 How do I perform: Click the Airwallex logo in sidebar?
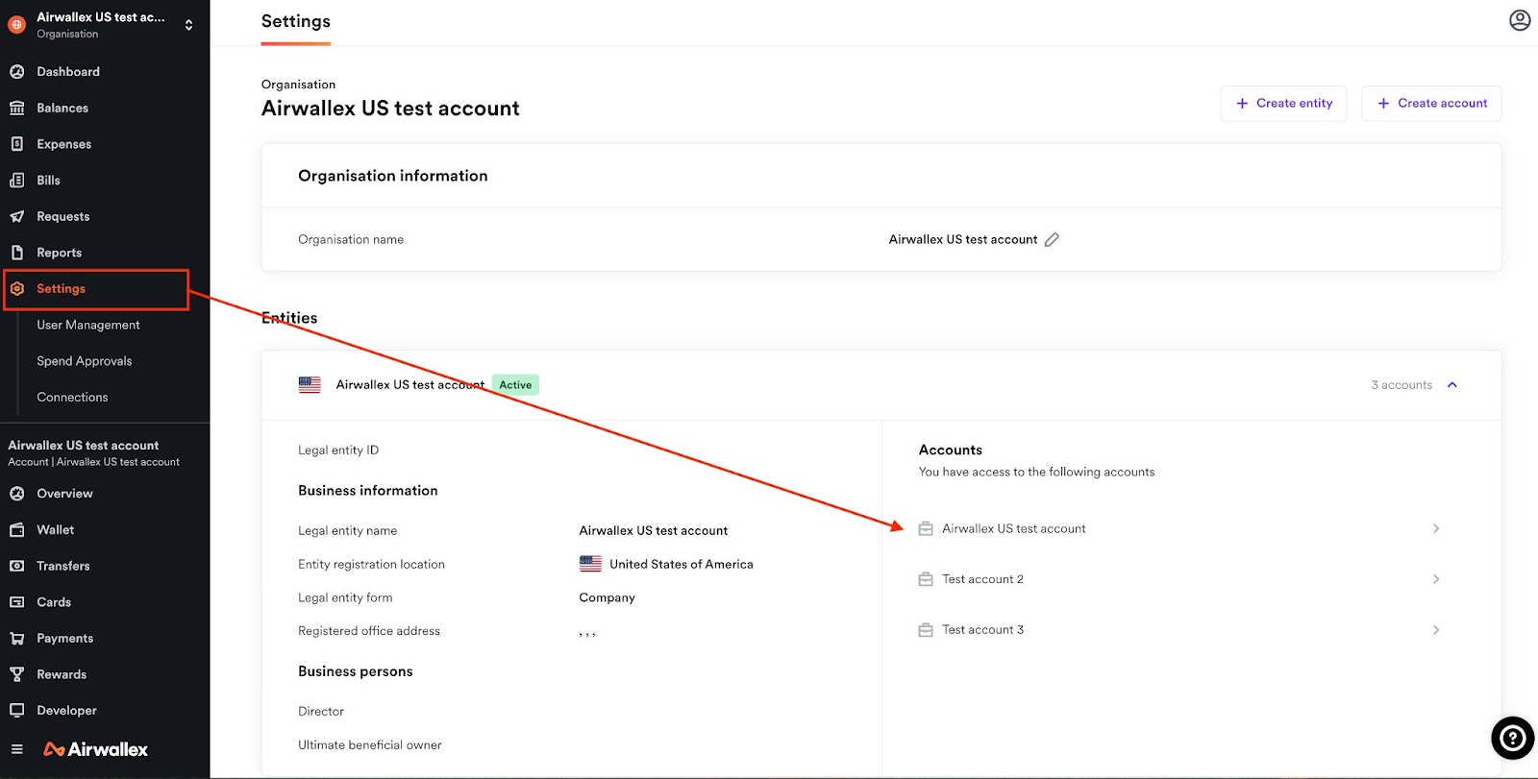96,749
